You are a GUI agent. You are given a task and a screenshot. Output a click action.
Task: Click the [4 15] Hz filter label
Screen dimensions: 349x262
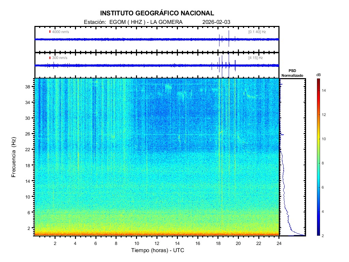pos(256,58)
